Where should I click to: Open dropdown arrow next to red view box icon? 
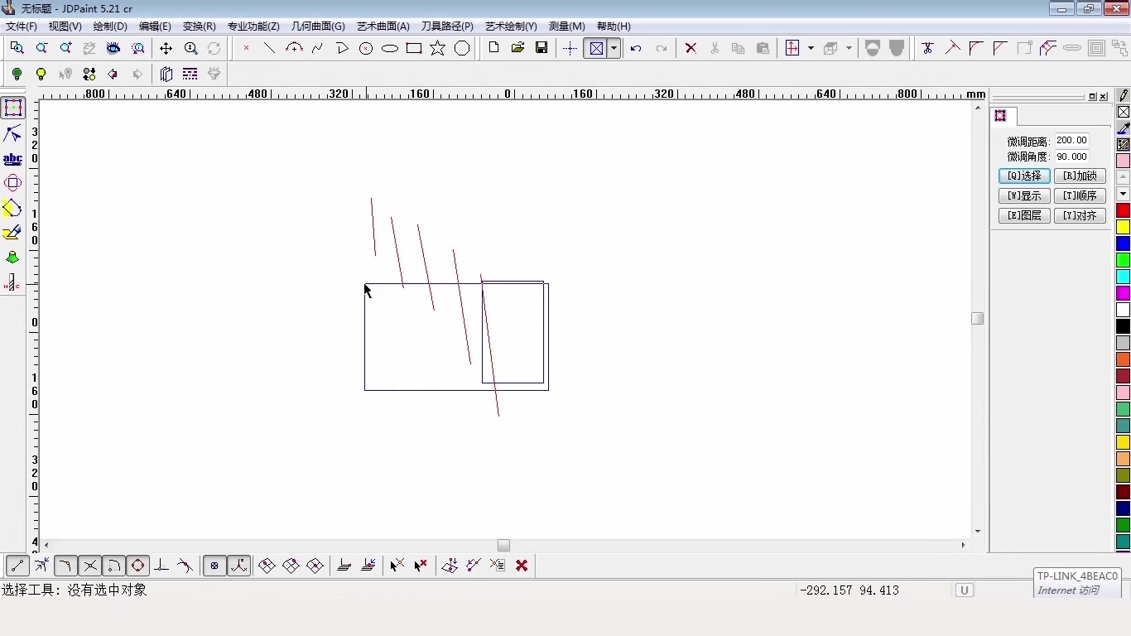click(x=811, y=48)
